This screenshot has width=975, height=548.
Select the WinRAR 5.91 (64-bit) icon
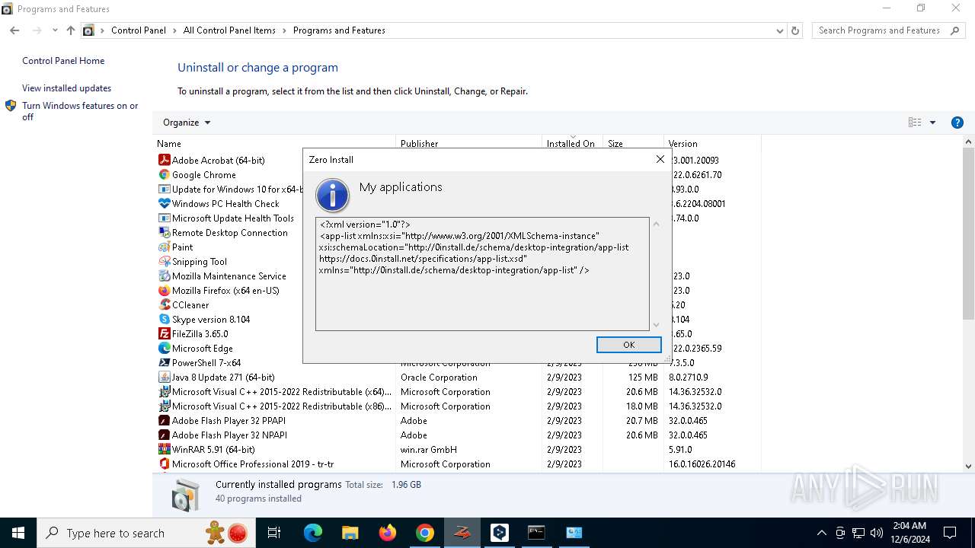[x=164, y=449]
